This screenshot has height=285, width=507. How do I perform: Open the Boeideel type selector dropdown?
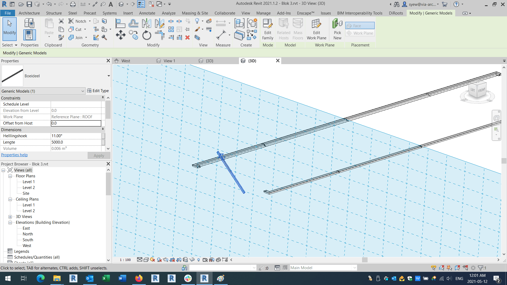(109, 76)
